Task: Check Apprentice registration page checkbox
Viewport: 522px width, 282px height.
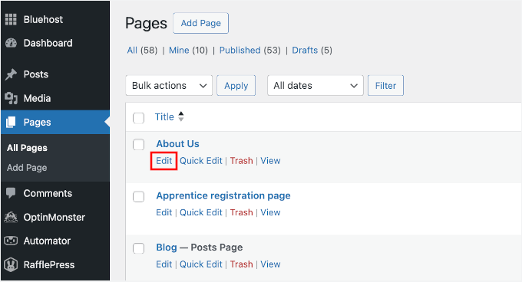Action: (138, 196)
